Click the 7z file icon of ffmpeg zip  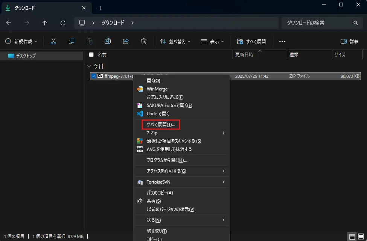coord(100,76)
